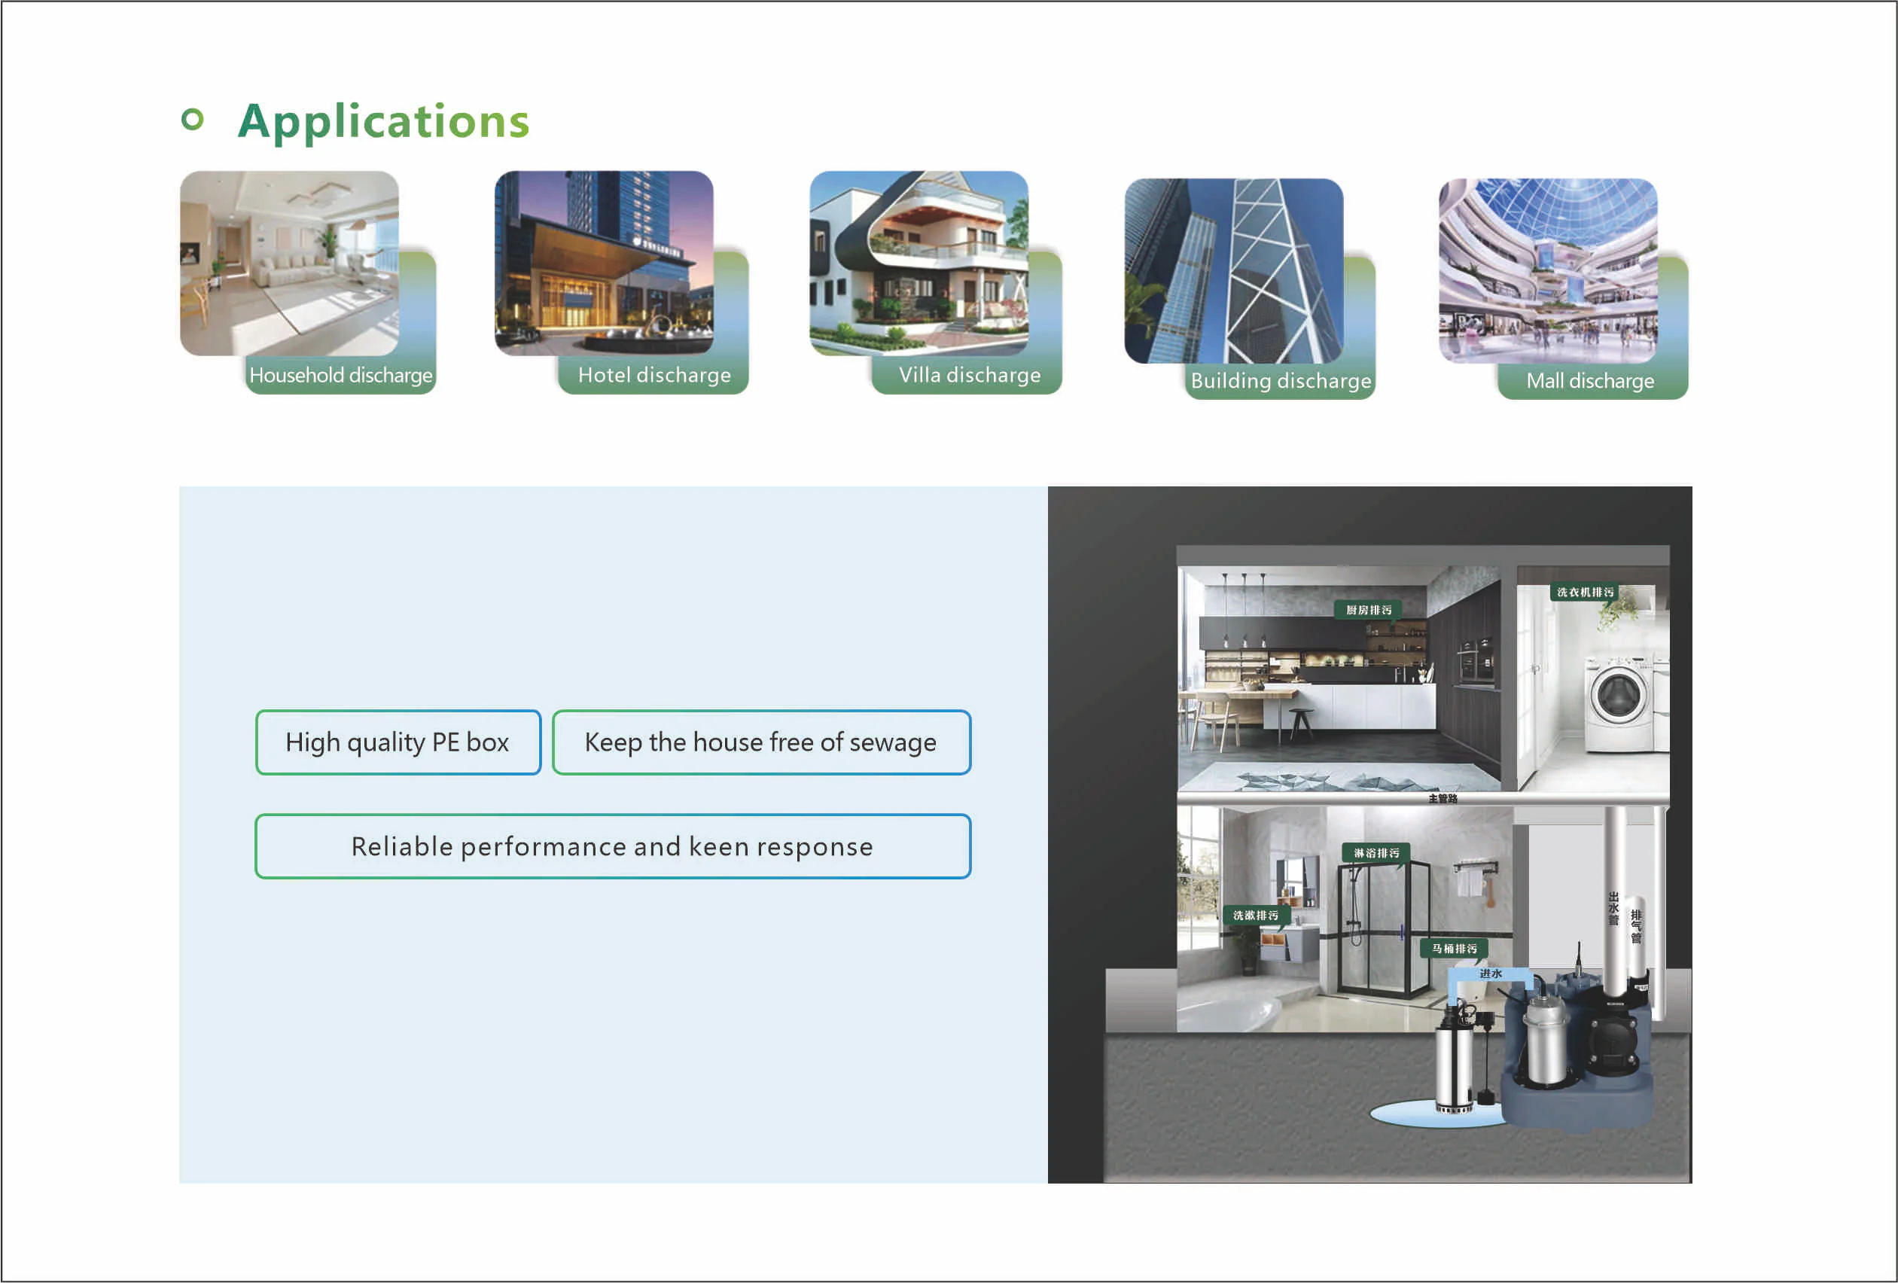
Task: Select the "Hotel discharge" caption
Action: point(654,376)
